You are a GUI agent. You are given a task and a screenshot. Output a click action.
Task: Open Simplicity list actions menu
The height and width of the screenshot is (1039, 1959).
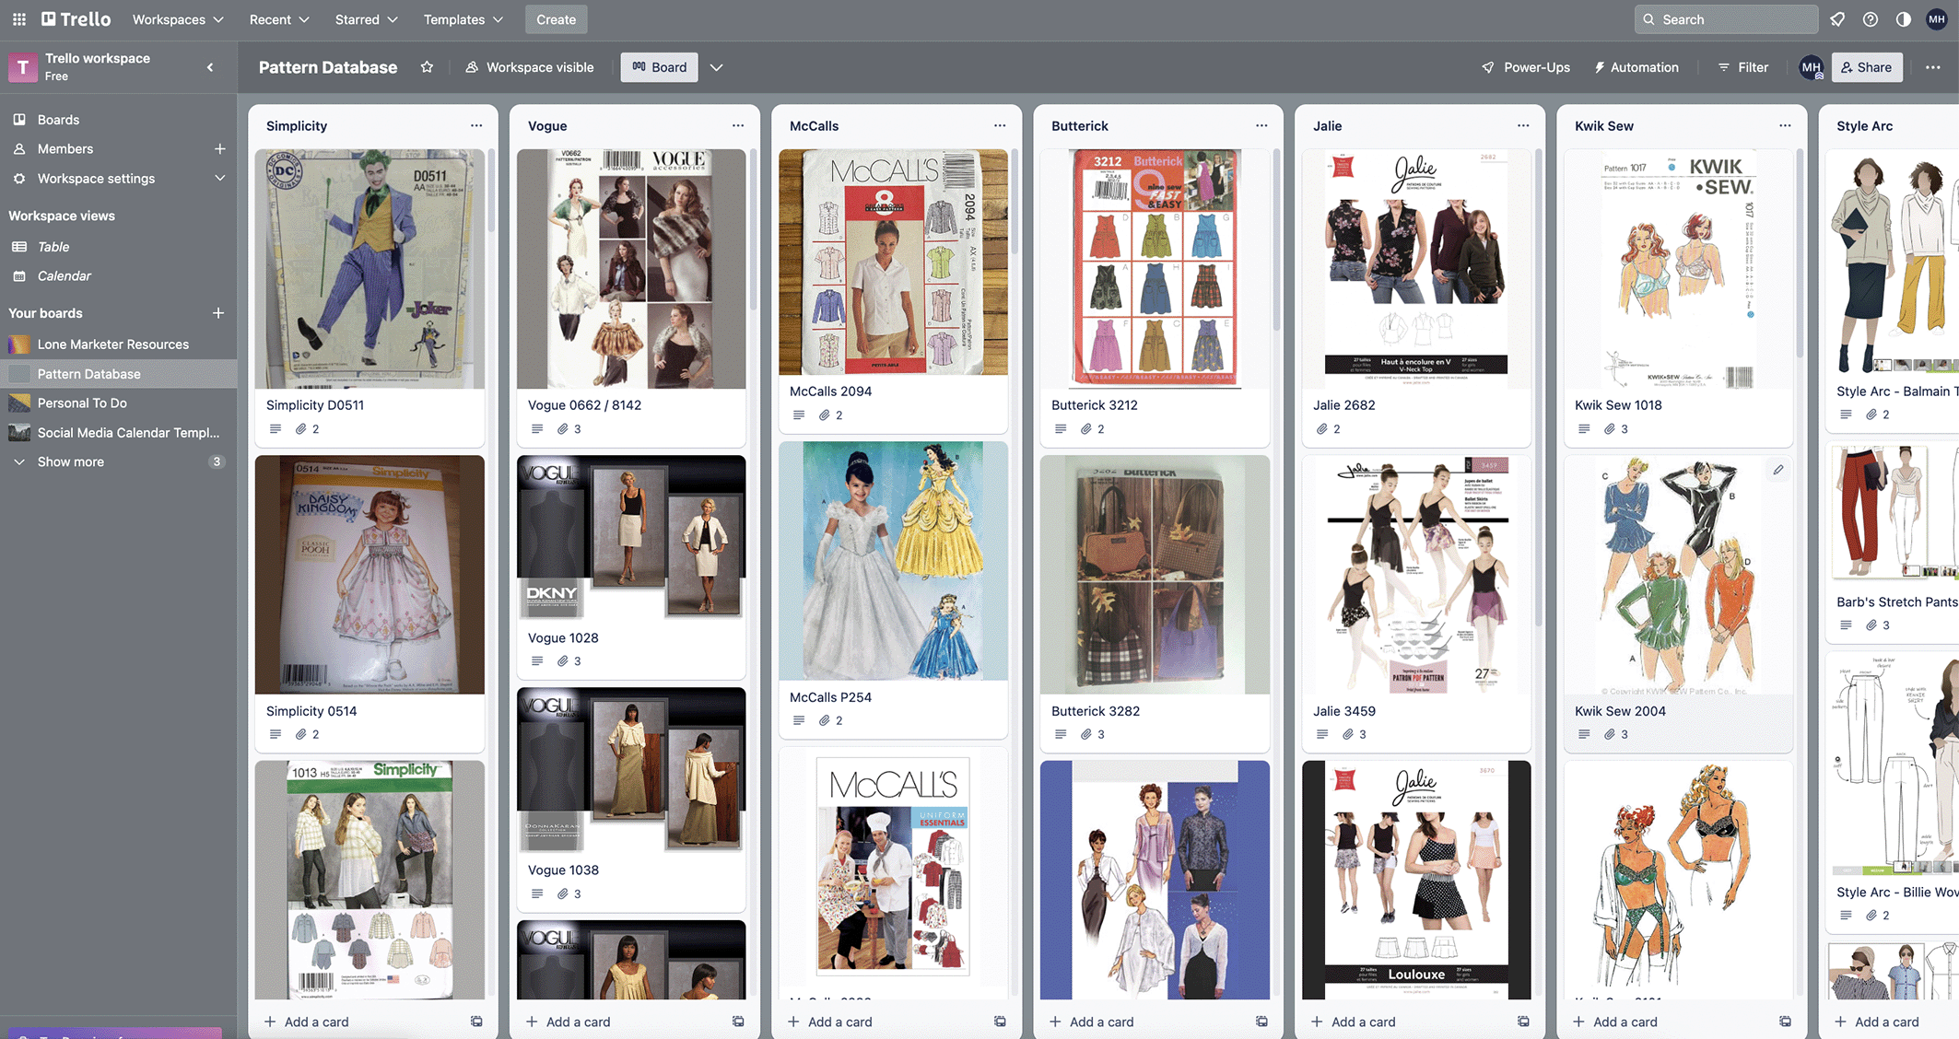coord(476,126)
